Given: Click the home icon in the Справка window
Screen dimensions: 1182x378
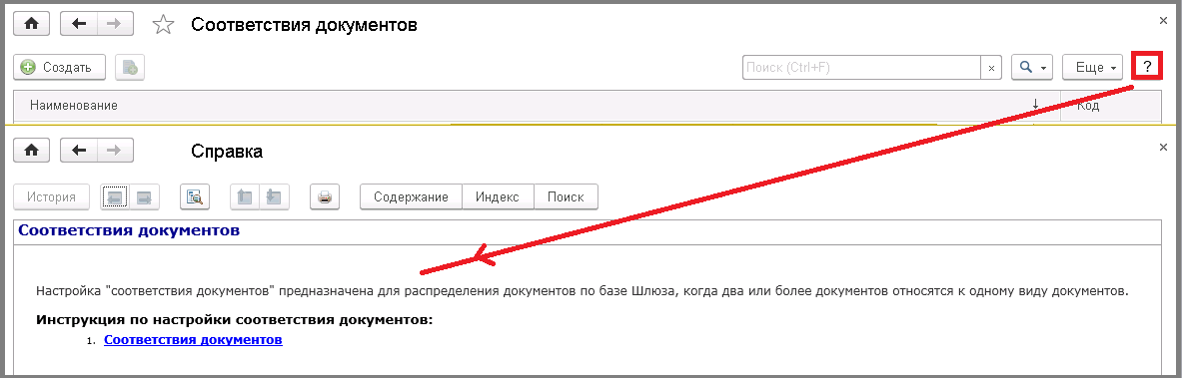Looking at the screenshot, I should pos(32,150).
